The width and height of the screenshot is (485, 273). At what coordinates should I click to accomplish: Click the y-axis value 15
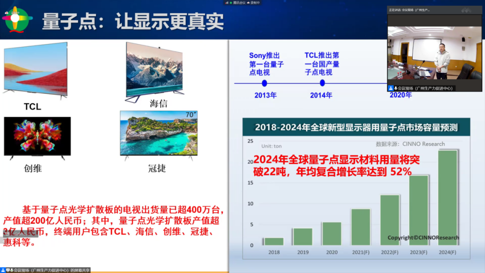click(250, 183)
